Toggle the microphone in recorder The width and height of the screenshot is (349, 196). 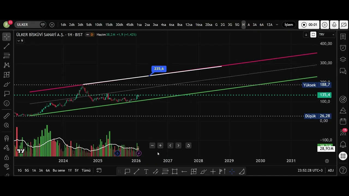334,24
